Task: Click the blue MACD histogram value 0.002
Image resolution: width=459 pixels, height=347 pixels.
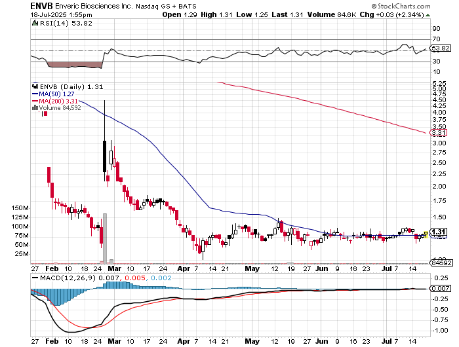Action: click(161, 278)
